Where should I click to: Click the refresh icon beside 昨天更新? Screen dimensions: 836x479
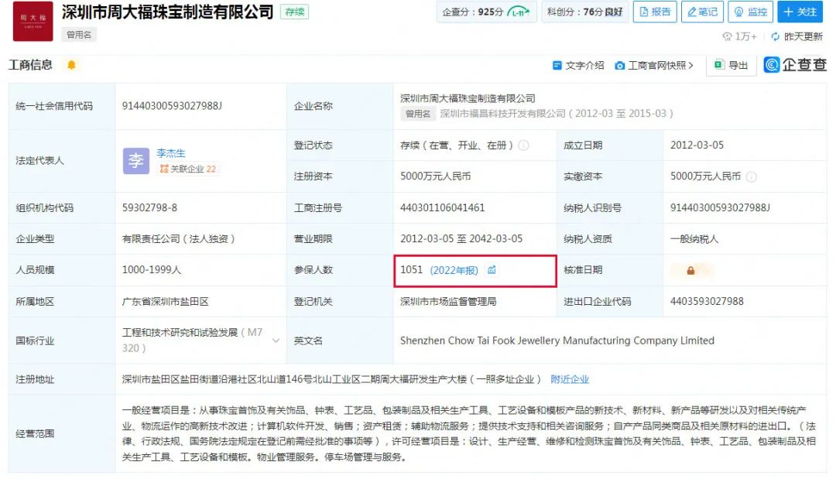(x=775, y=36)
